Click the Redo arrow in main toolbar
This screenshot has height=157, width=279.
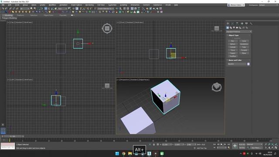tap(6, 8)
